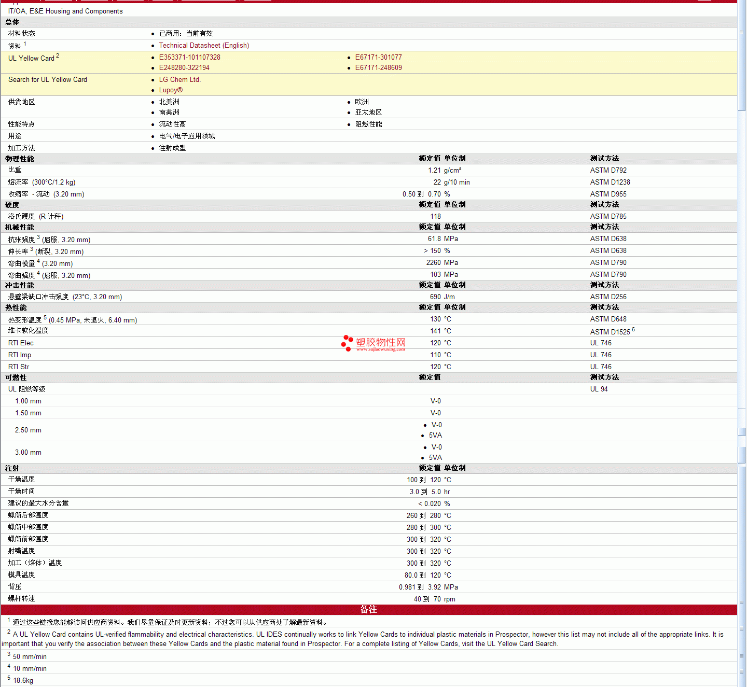Search UL Yellow Card for LG Chem Ltd.
Image resolution: width=747 pixels, height=687 pixels.
pyautogui.click(x=179, y=80)
